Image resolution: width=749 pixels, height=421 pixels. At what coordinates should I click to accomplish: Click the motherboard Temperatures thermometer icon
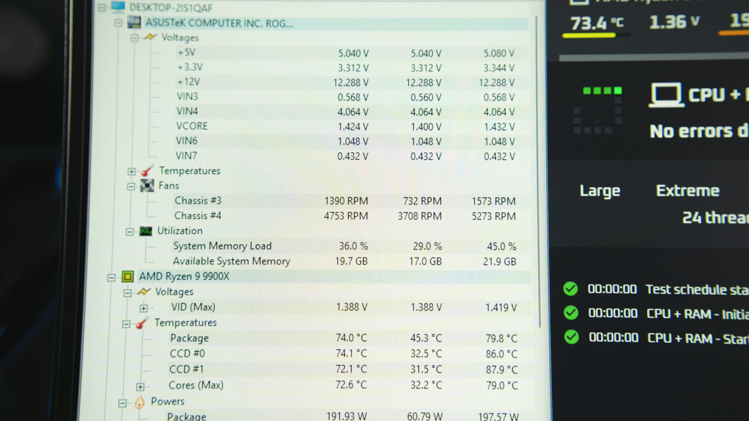point(147,170)
